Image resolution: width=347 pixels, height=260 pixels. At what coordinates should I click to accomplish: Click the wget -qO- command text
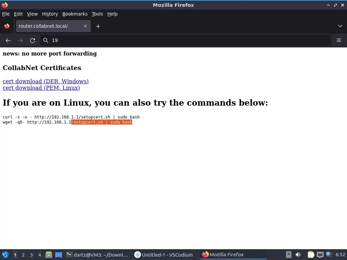click(x=67, y=122)
